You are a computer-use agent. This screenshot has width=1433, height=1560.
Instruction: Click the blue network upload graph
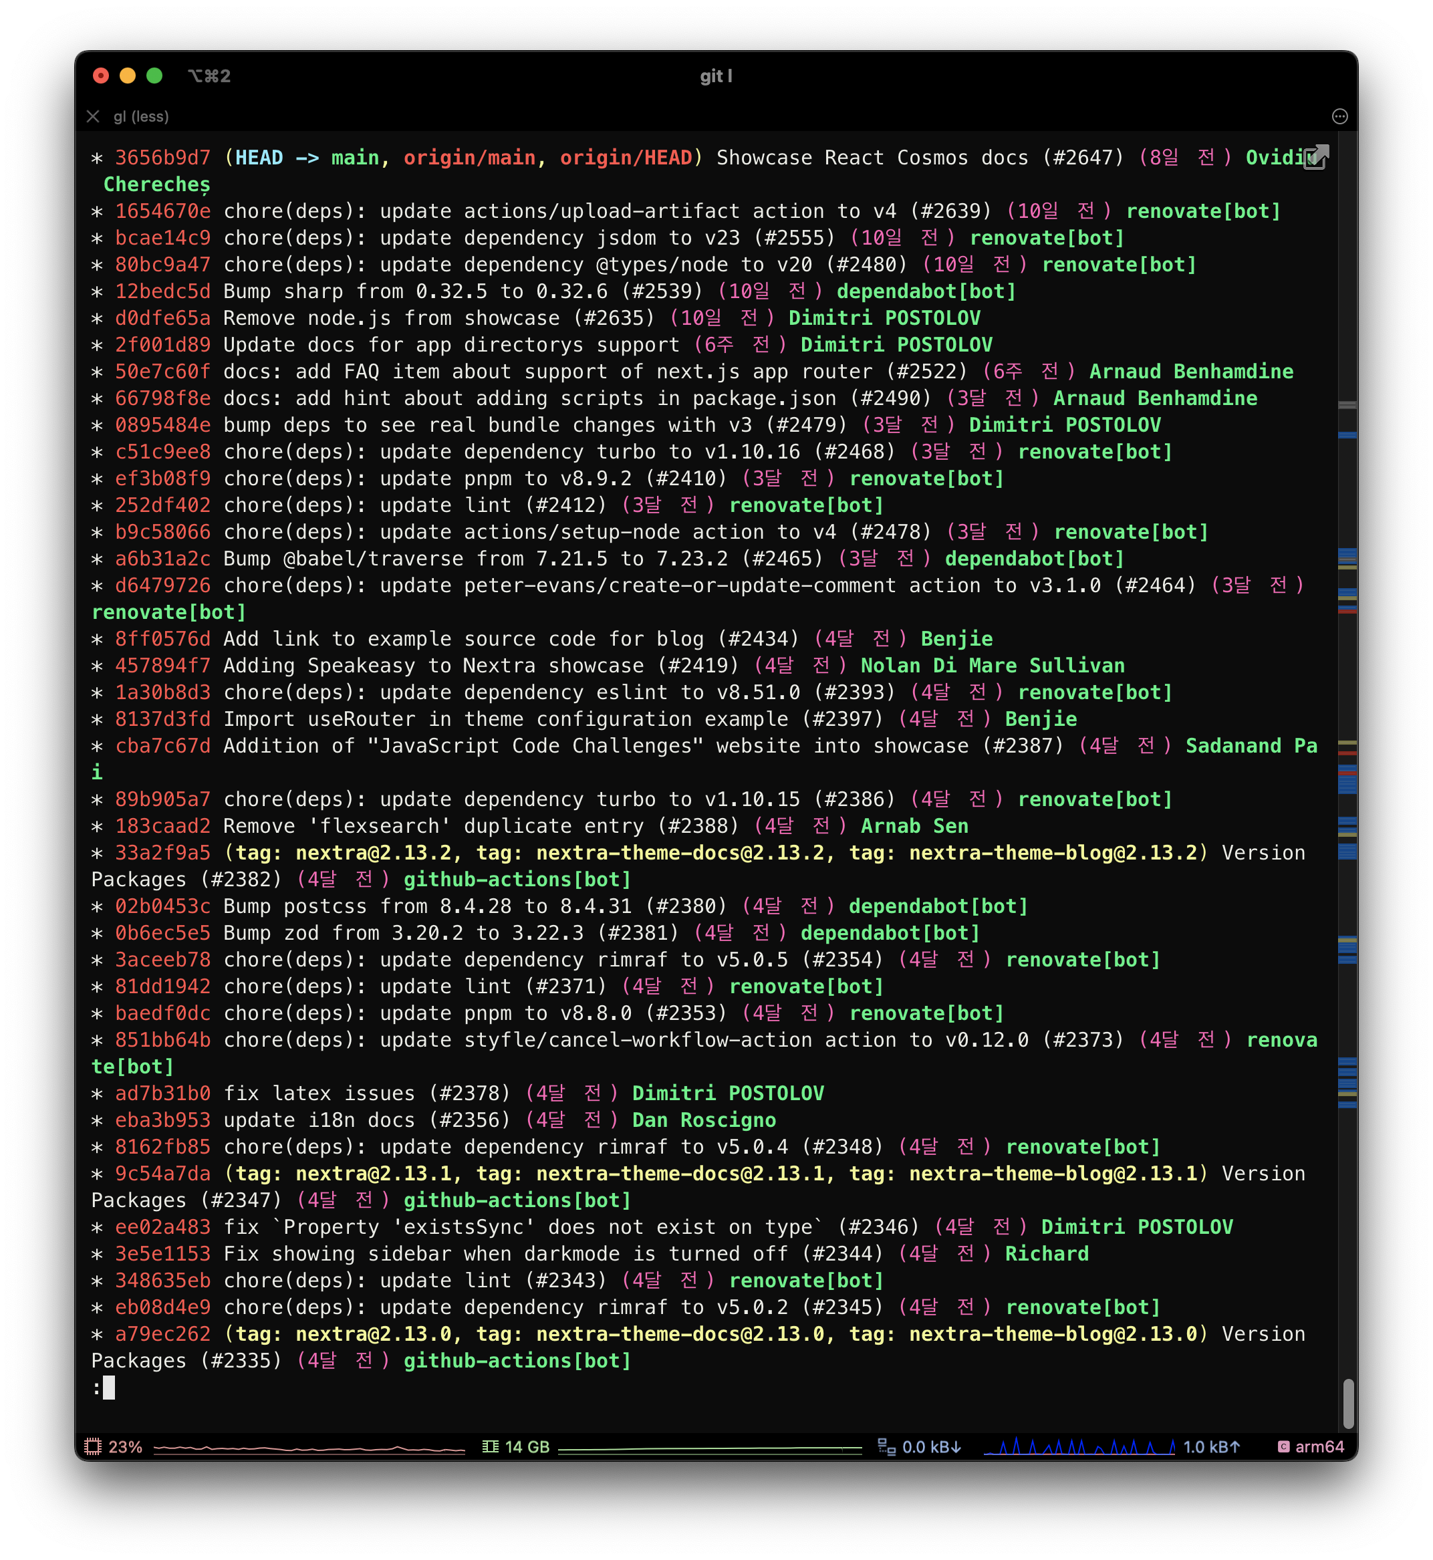point(1079,1447)
